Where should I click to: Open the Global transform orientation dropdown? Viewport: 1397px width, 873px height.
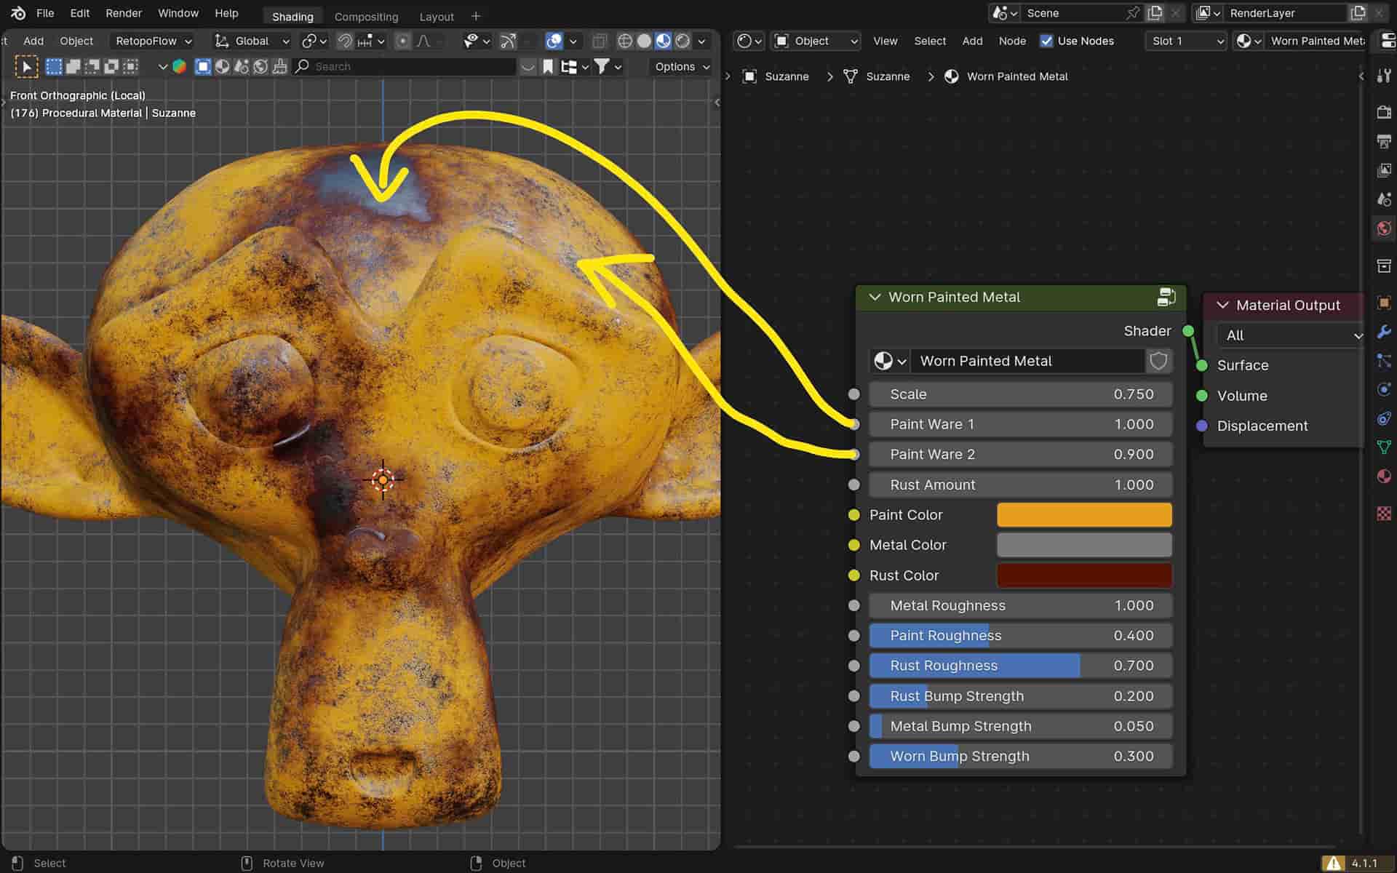(x=252, y=41)
